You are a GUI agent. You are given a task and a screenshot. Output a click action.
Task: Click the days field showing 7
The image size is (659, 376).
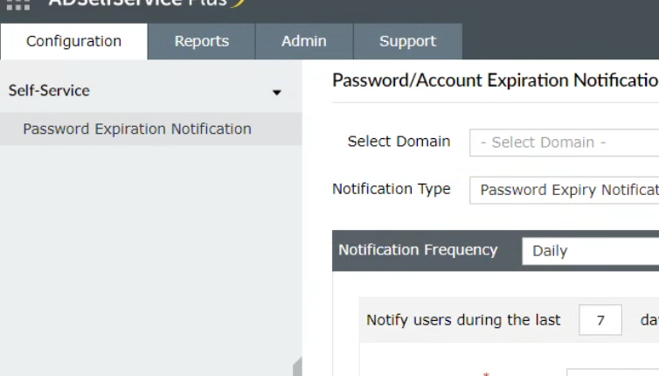point(600,321)
